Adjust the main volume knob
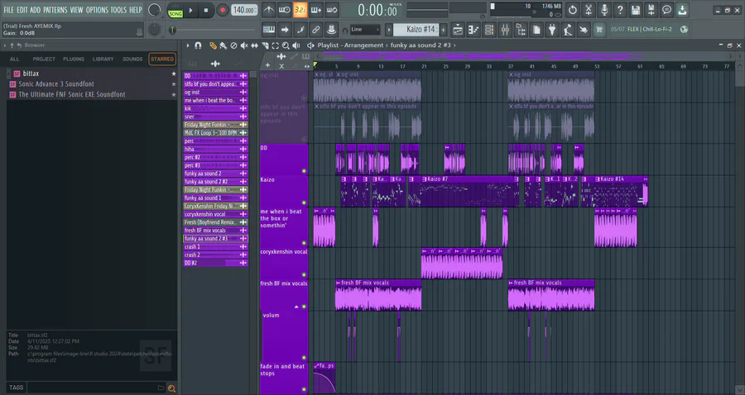745x395 pixels. point(155,9)
